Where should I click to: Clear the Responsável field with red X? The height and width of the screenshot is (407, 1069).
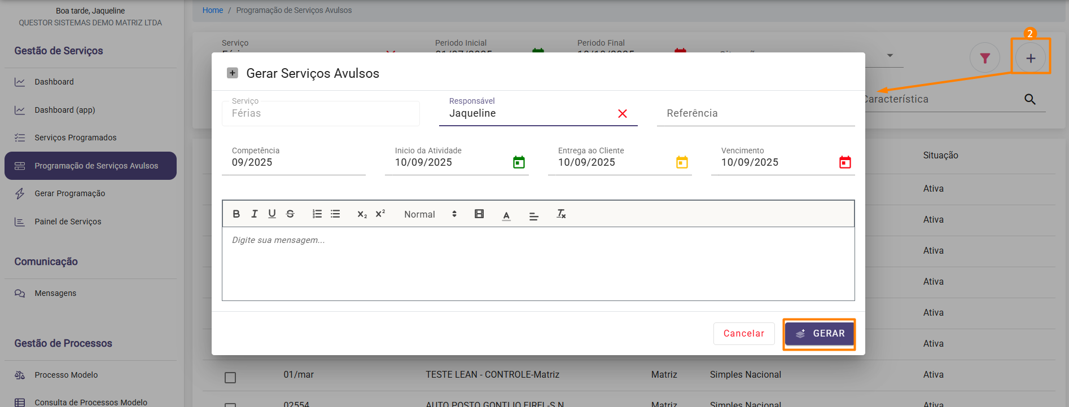[x=623, y=114]
